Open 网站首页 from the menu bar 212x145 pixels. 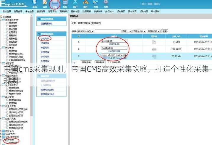tap(132, 12)
